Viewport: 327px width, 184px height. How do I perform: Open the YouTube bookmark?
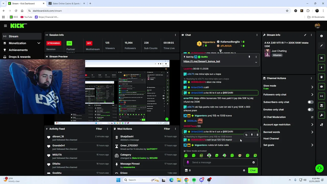coord(26,17)
